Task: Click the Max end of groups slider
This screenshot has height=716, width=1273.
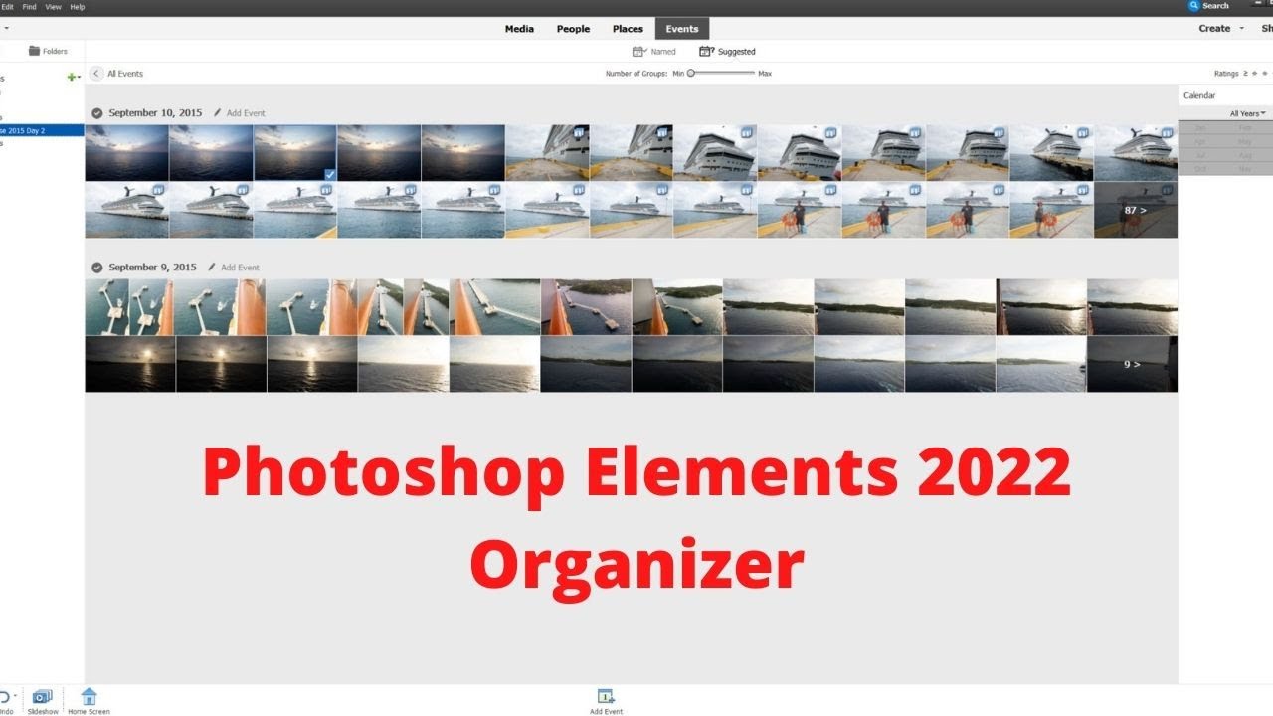Action: coord(765,74)
